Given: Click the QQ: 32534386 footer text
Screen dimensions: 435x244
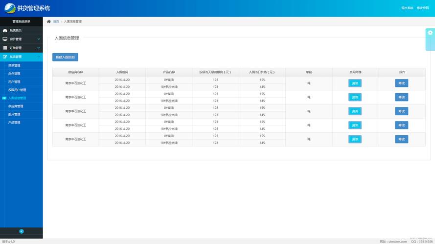Looking at the screenshot, I should [x=422, y=242].
